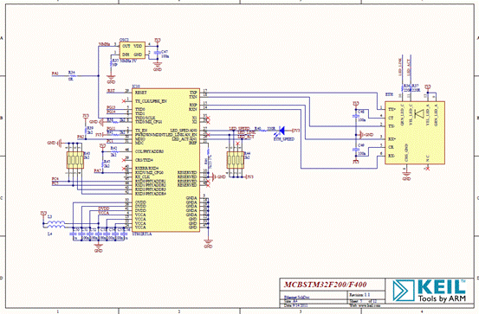Click the C47 100n capacitor
The width and height of the screenshot is (479, 314).
(x=158, y=53)
